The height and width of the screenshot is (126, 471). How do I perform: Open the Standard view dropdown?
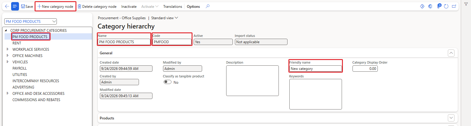click(x=165, y=18)
